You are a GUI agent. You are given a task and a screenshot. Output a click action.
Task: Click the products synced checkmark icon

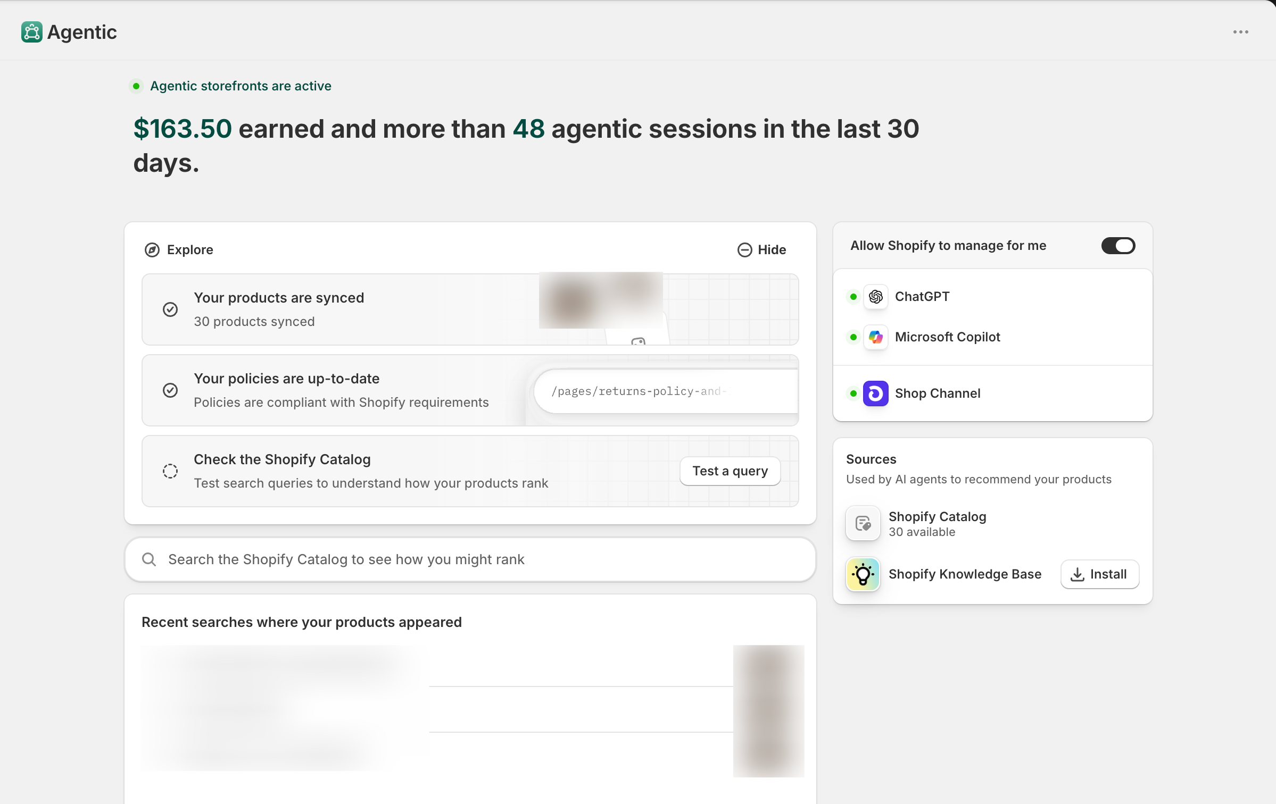click(170, 309)
